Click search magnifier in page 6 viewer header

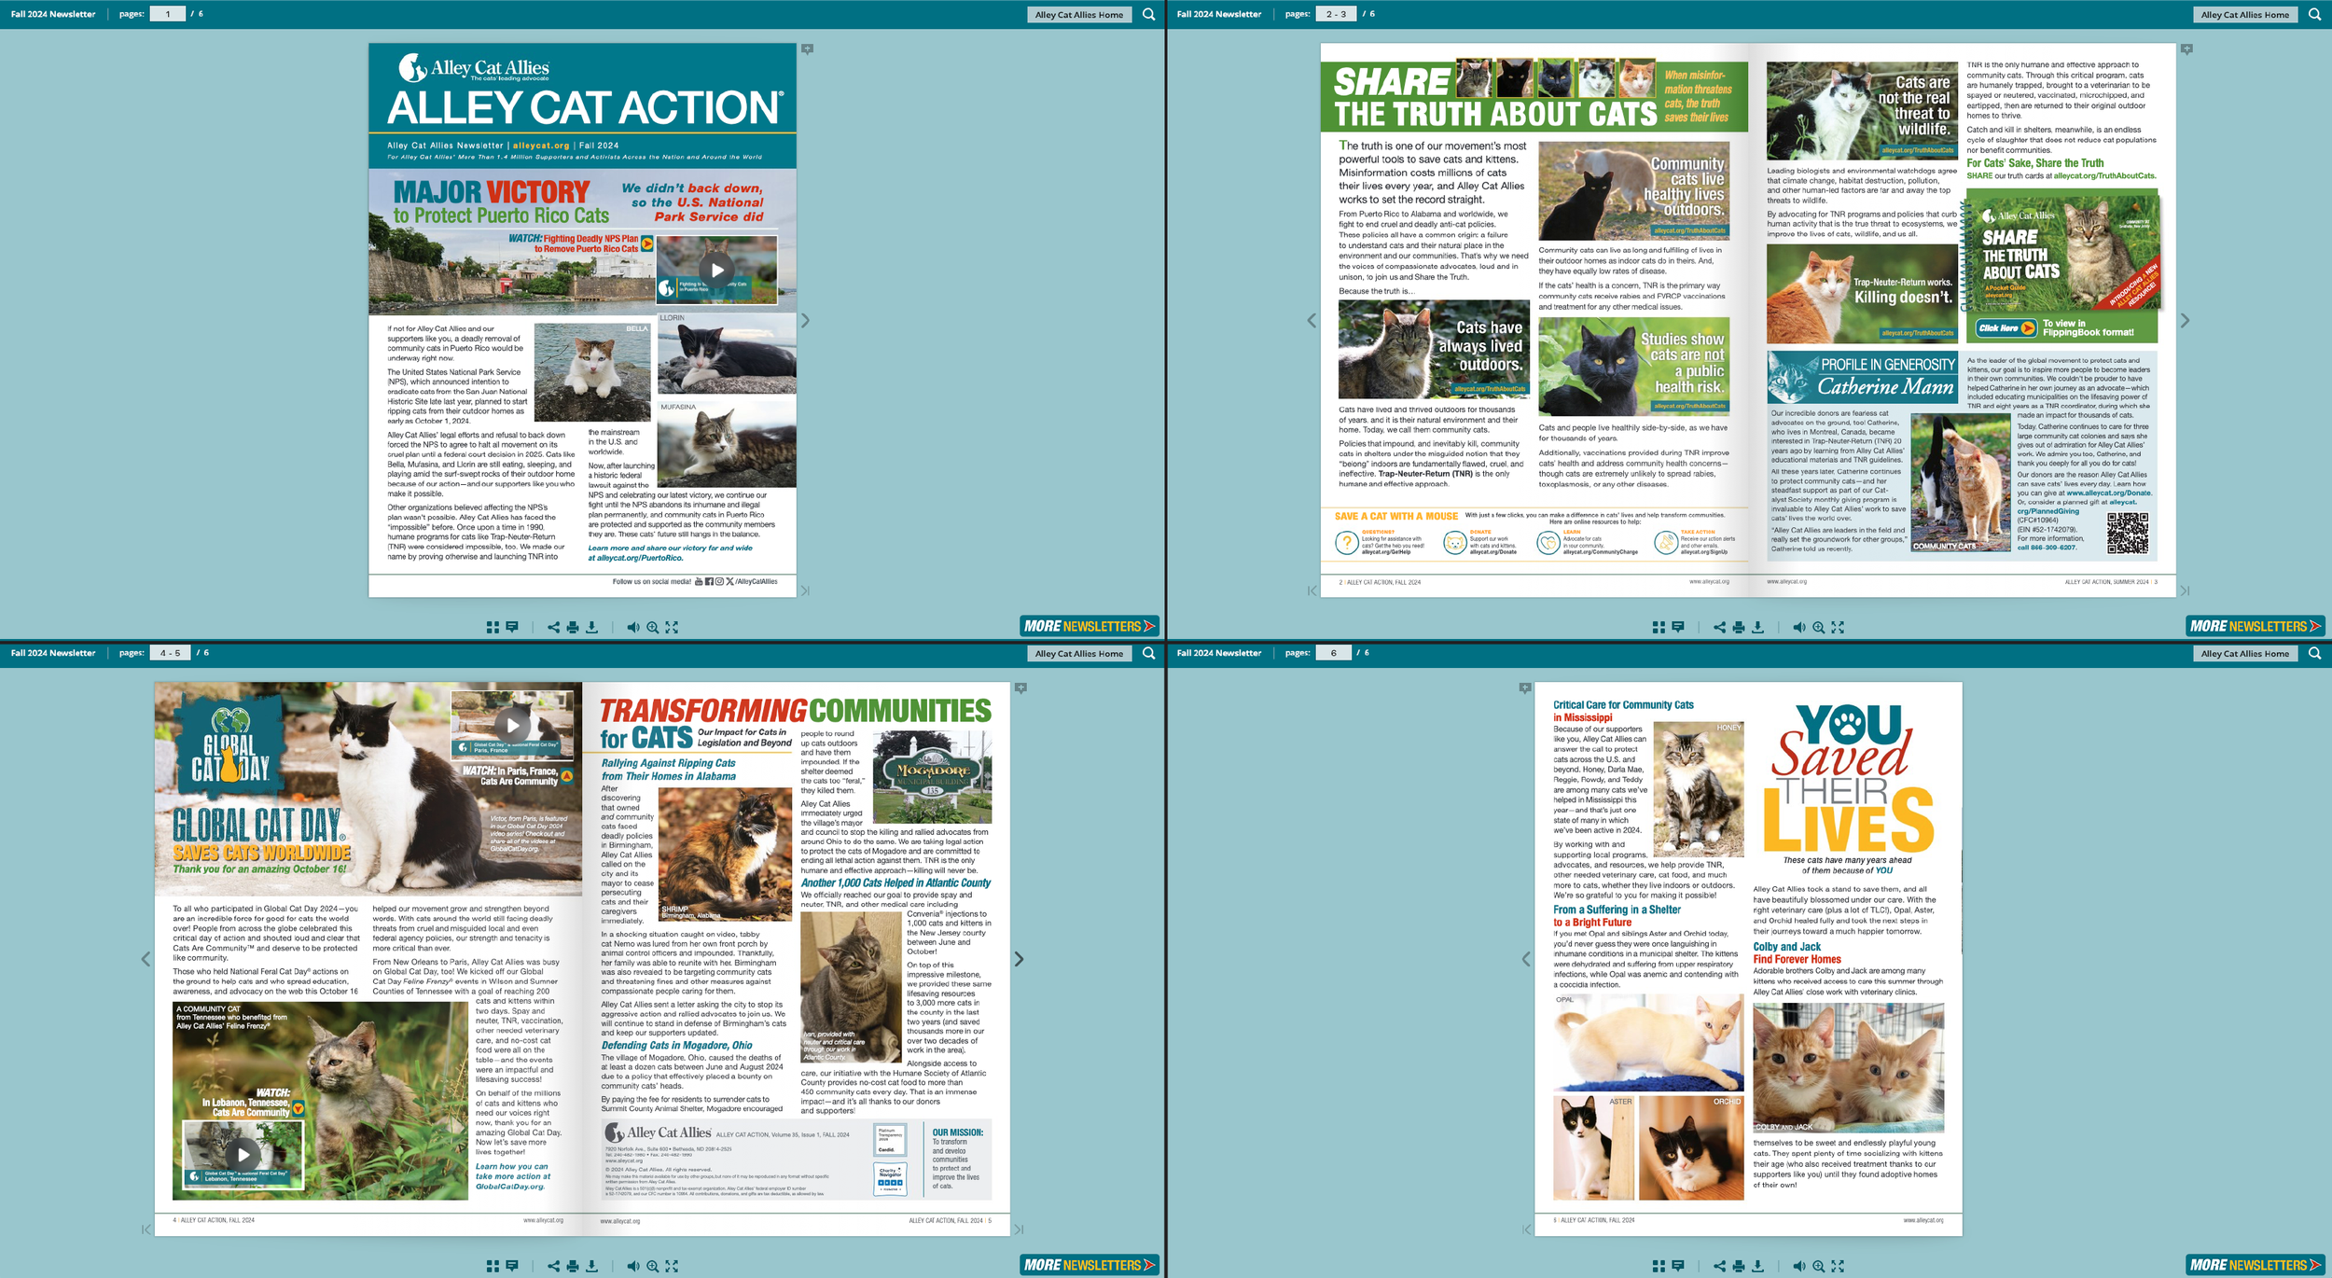[2315, 653]
